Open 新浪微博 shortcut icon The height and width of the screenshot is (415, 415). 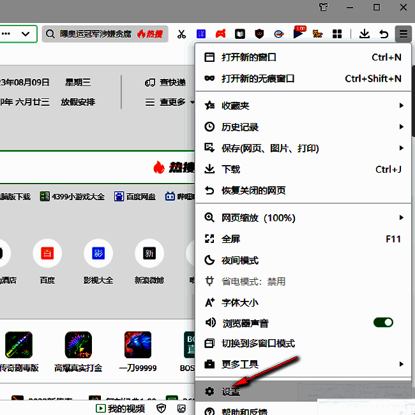149,253
